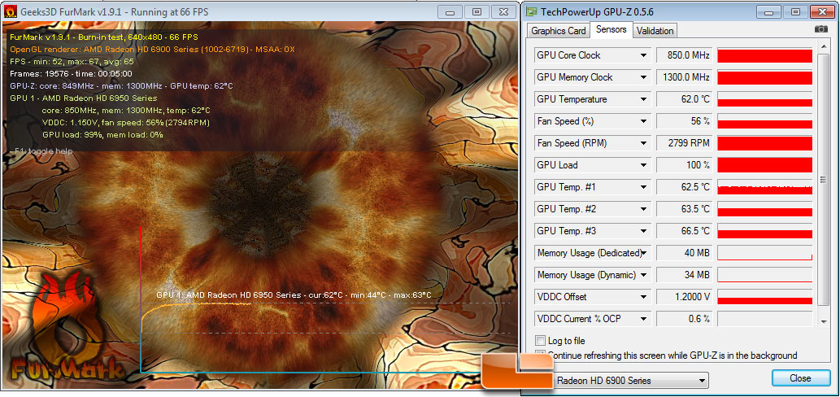The width and height of the screenshot is (840, 397).
Task: Click the FurMark title bar flame icon
Action: 11,11
